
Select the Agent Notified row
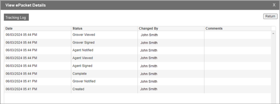coord(137,50)
